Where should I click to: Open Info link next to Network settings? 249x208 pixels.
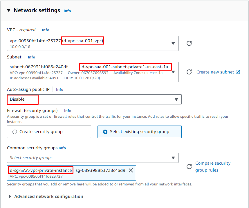pos(67,11)
